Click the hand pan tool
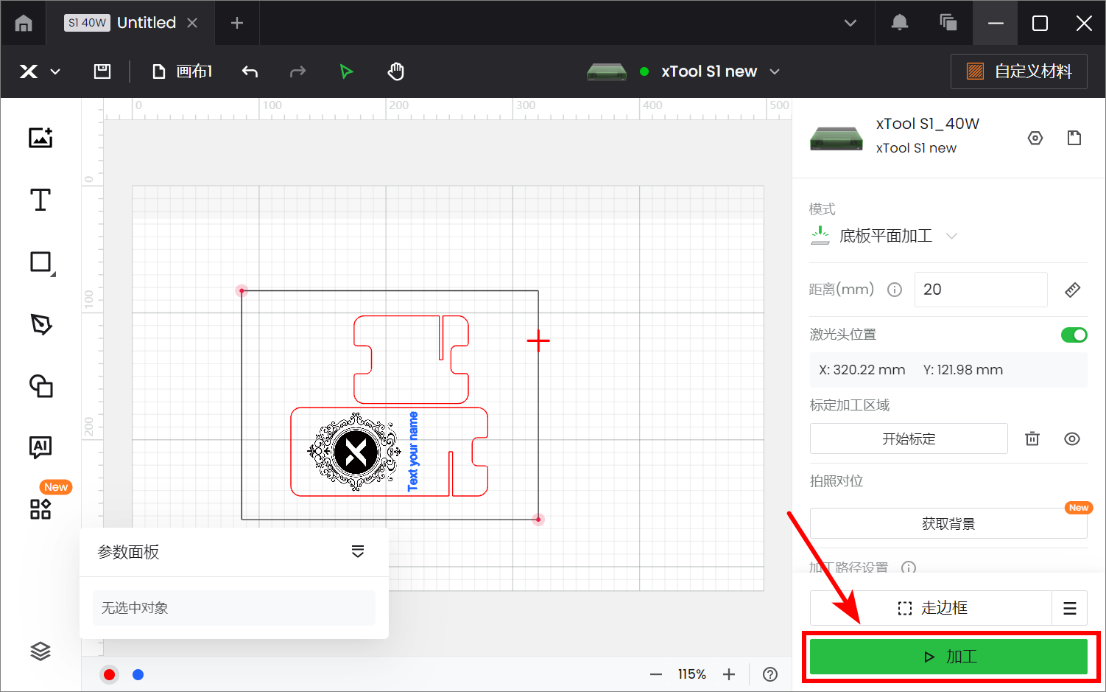This screenshot has height=692, width=1106. 396,71
